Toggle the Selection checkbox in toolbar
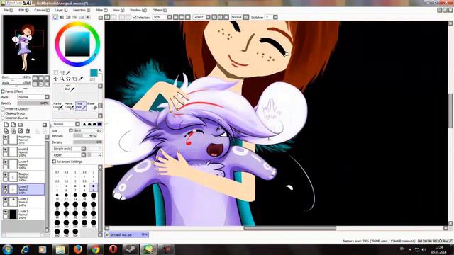Screen dimensions: 454x255 point(134,17)
